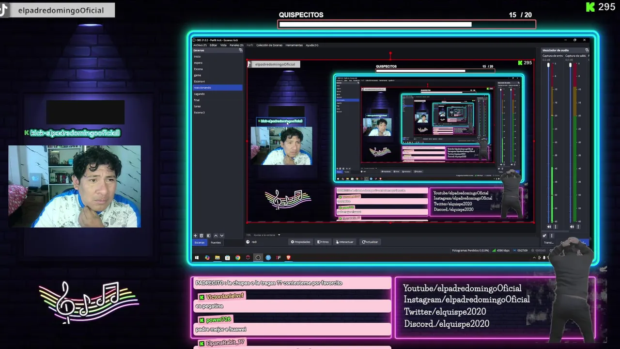Click the Filtros button
The height and width of the screenshot is (349, 620).
(x=323, y=242)
